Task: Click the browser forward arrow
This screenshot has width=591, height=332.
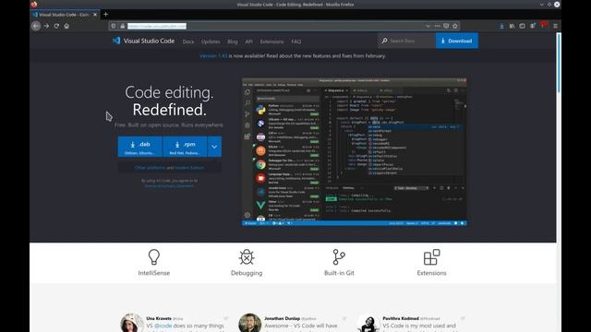Action: coord(46,26)
